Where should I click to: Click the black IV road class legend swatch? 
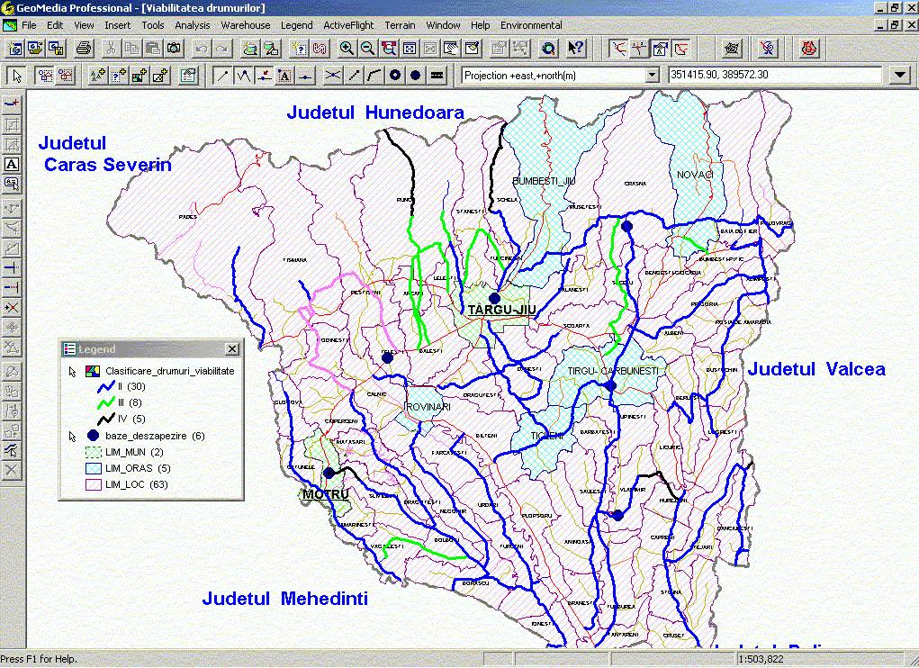click(x=106, y=419)
